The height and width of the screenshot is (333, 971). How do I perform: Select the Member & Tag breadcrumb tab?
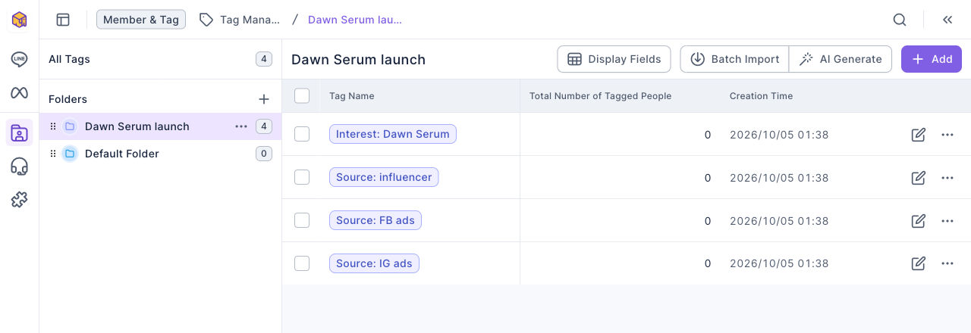coord(141,20)
